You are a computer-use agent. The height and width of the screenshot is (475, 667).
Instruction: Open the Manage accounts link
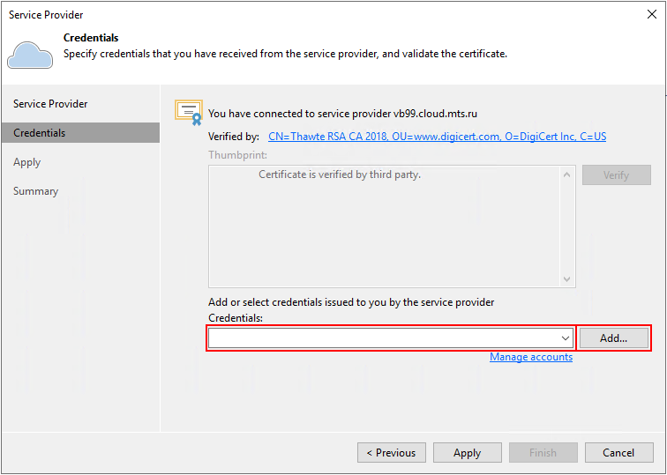[531, 357]
